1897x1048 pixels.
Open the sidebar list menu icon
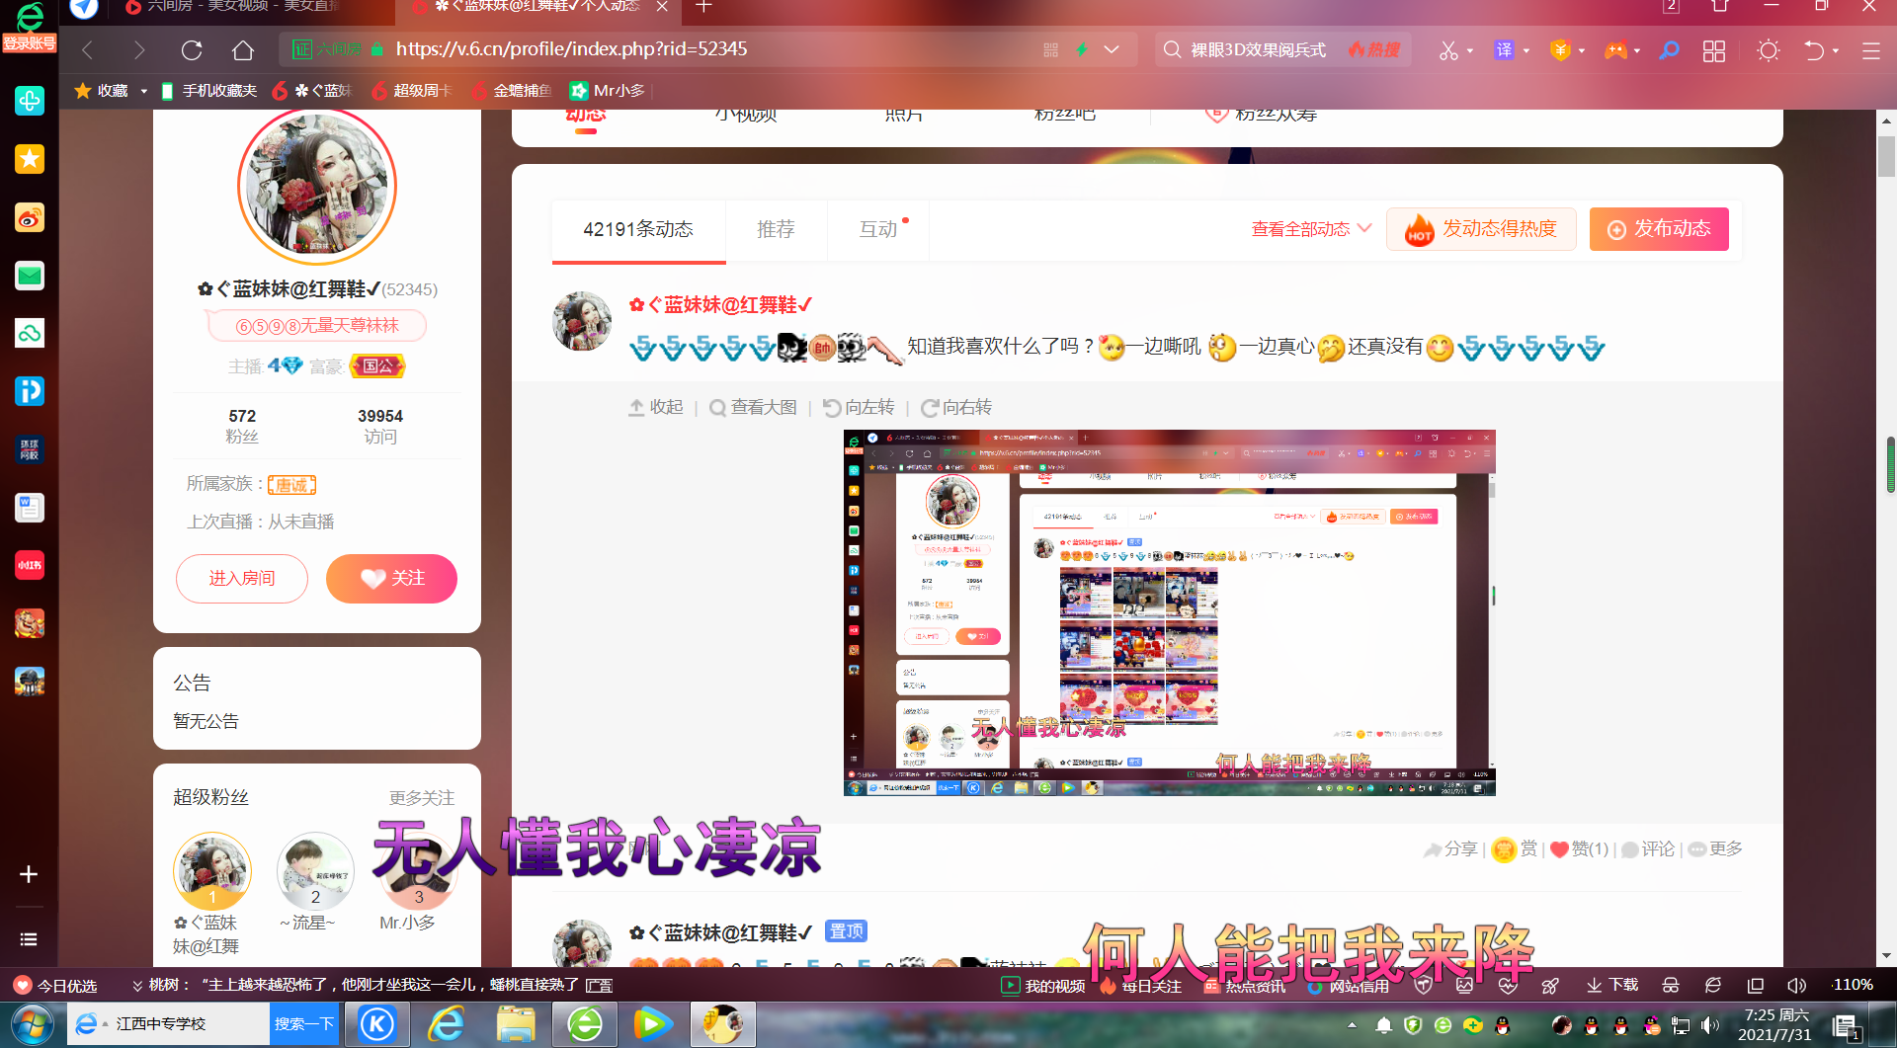click(29, 939)
